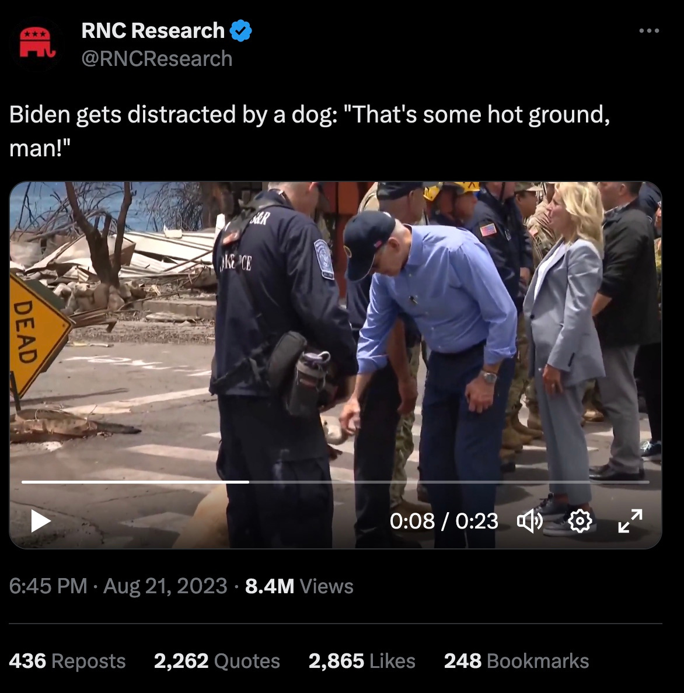Click the 8.4M Views count
The image size is (684, 693).
299,586
